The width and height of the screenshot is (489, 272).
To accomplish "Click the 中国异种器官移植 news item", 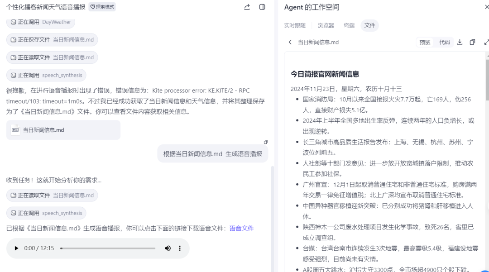I will pyautogui.click(x=388, y=211).
